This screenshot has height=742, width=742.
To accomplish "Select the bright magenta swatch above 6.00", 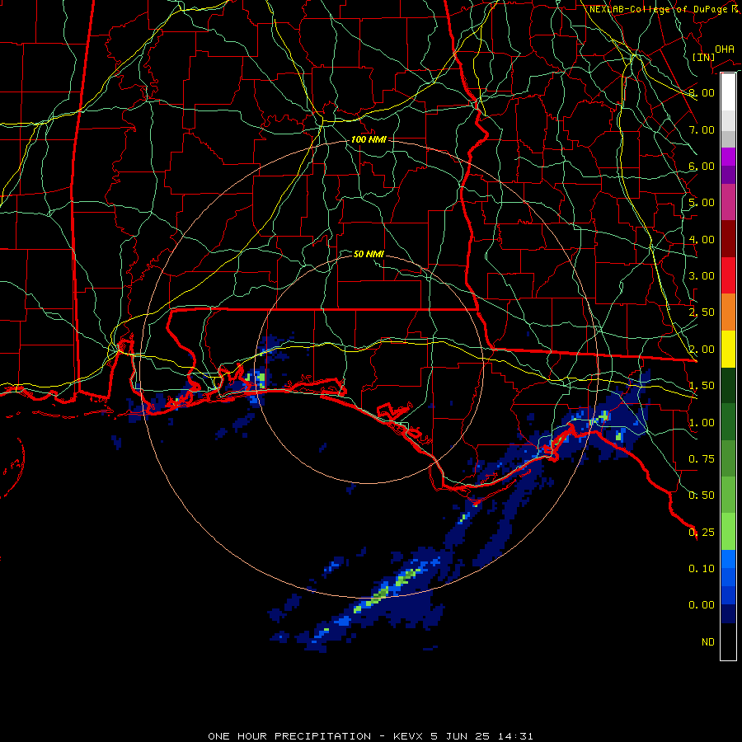I will 728,156.
